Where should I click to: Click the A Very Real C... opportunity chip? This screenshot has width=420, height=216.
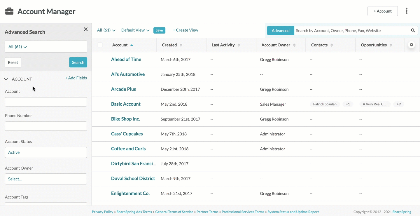tap(374, 104)
